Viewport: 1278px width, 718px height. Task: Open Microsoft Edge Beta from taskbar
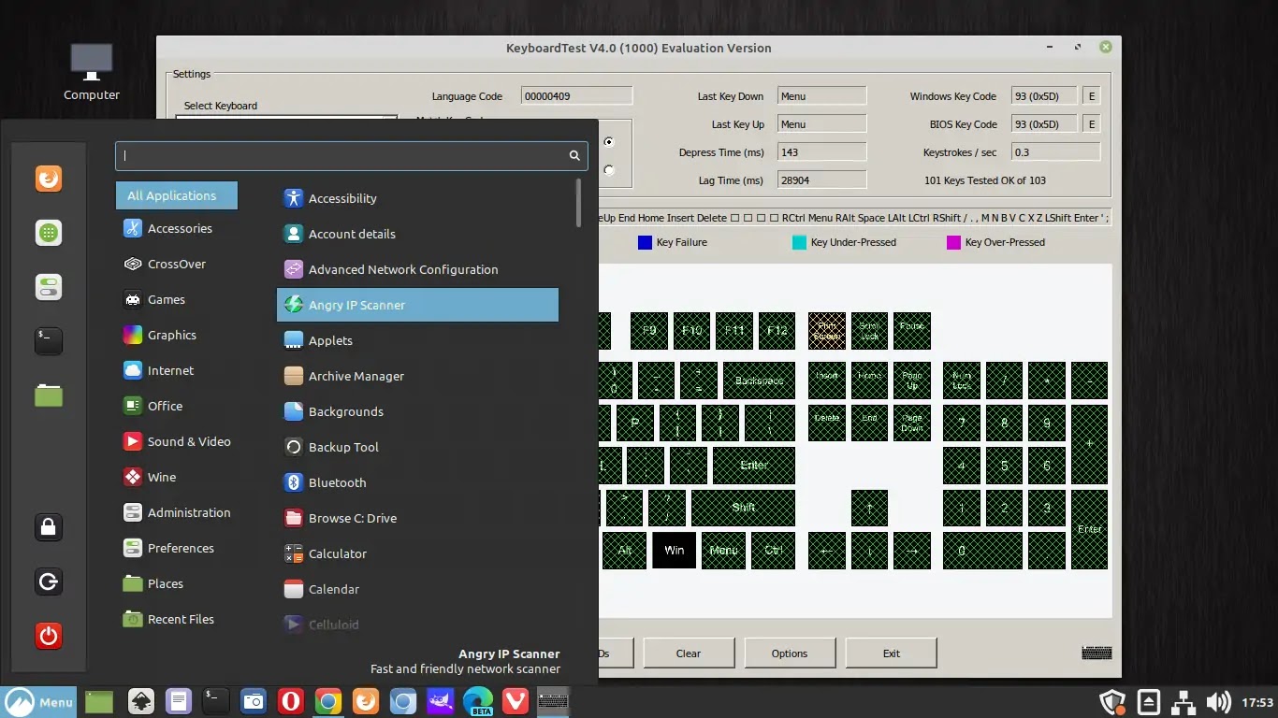click(478, 700)
